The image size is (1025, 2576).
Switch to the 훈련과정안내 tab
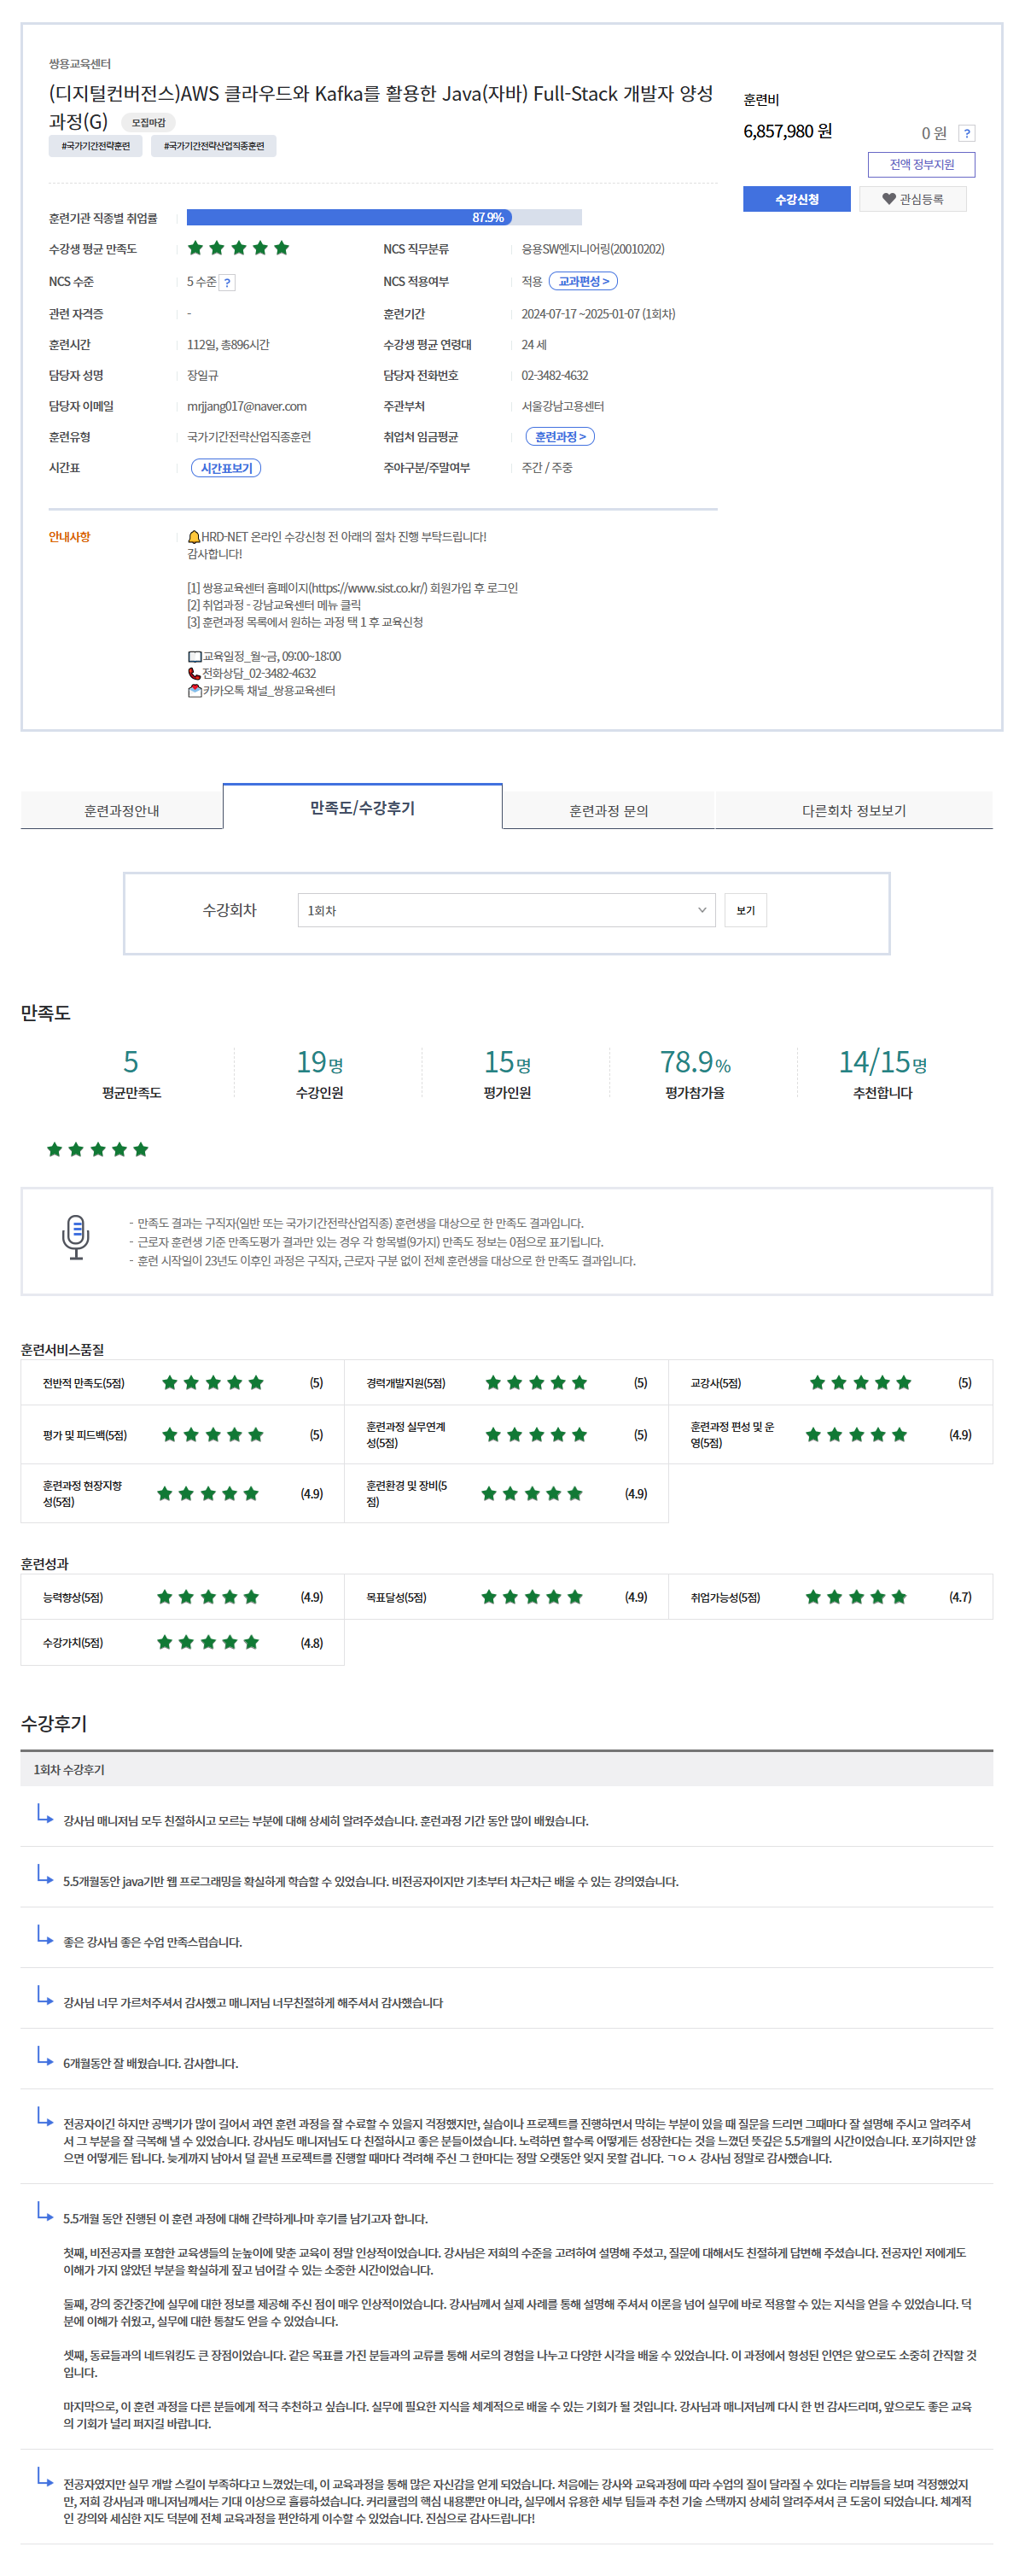122,810
